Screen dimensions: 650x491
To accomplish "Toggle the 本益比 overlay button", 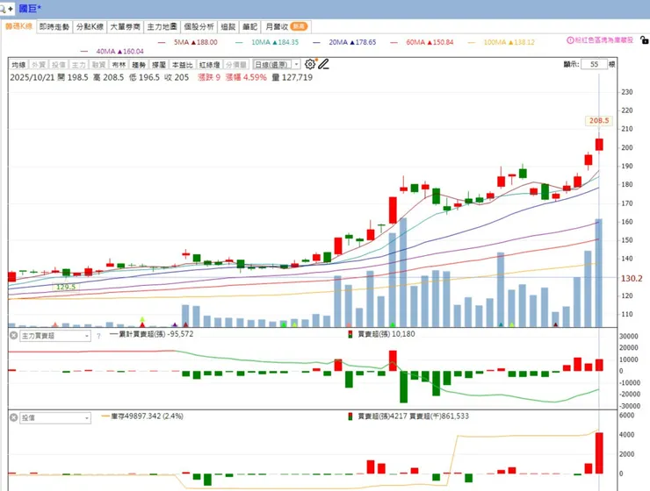I will (x=183, y=65).
